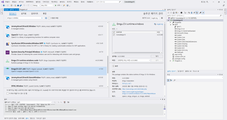Toggle the select-all projects header checkbox
227x120 pixels.
point(114,32)
